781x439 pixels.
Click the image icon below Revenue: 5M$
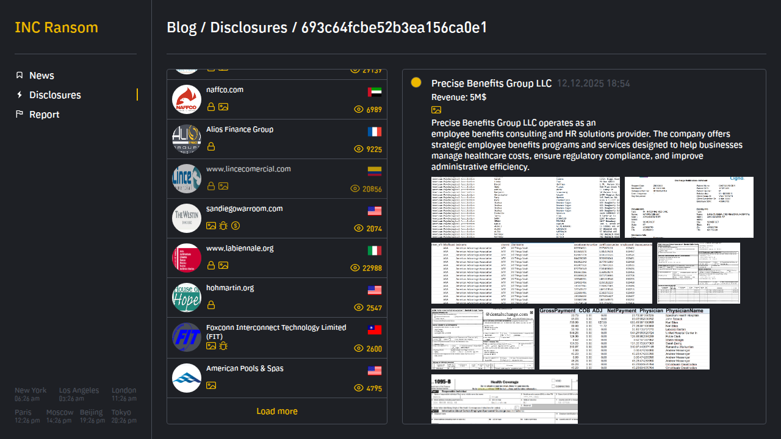[x=436, y=110]
